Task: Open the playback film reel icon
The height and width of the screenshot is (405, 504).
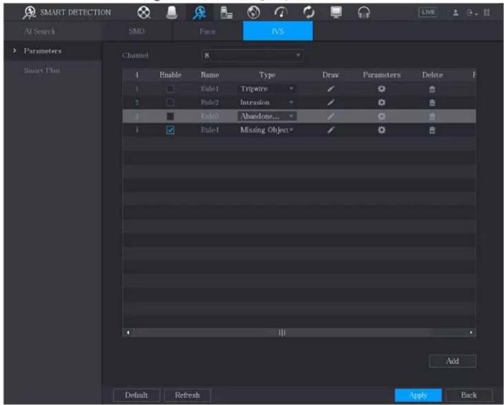Action: 144,13
